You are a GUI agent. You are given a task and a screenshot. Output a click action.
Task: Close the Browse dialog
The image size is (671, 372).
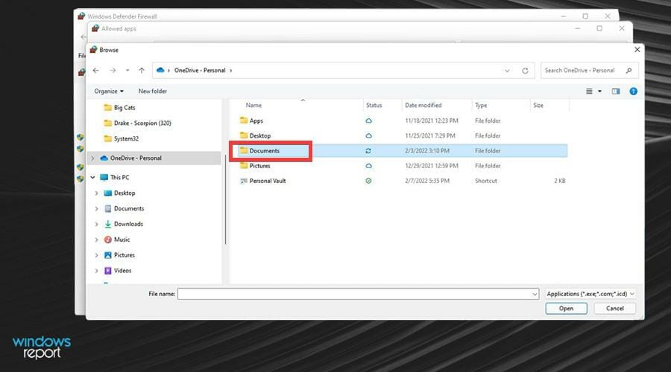(637, 50)
